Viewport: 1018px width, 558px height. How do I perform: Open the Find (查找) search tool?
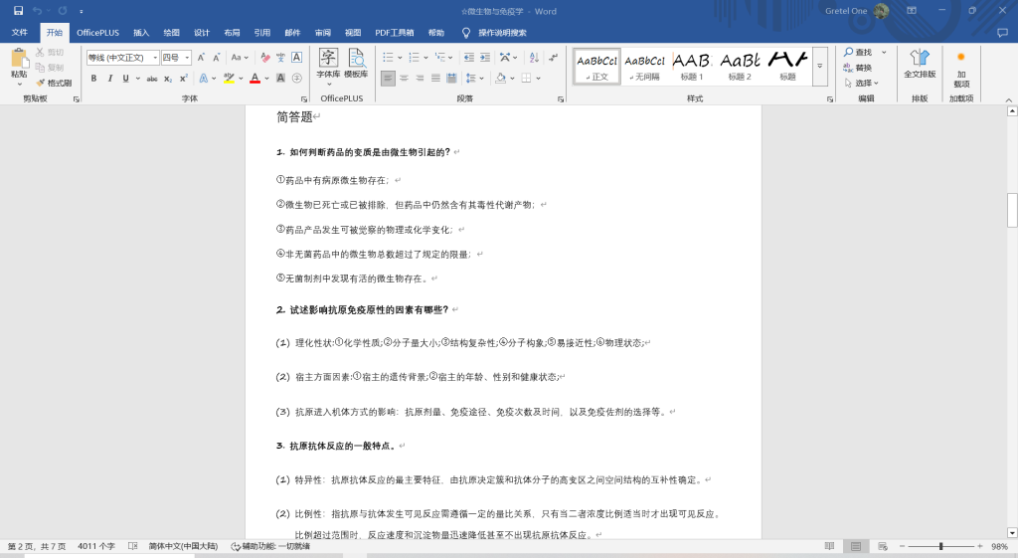pyautogui.click(x=859, y=52)
